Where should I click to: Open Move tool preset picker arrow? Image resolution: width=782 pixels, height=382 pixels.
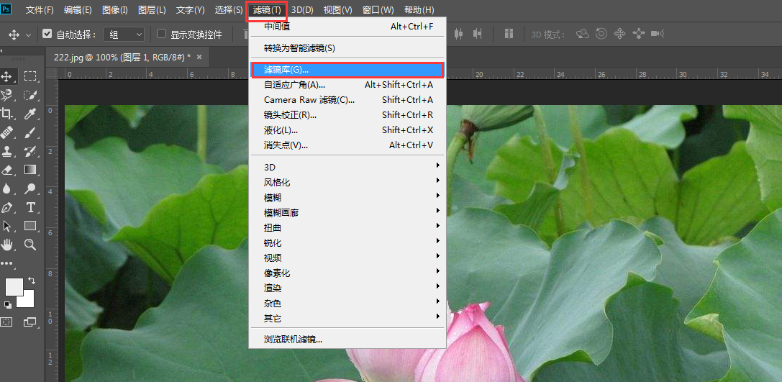coord(29,35)
